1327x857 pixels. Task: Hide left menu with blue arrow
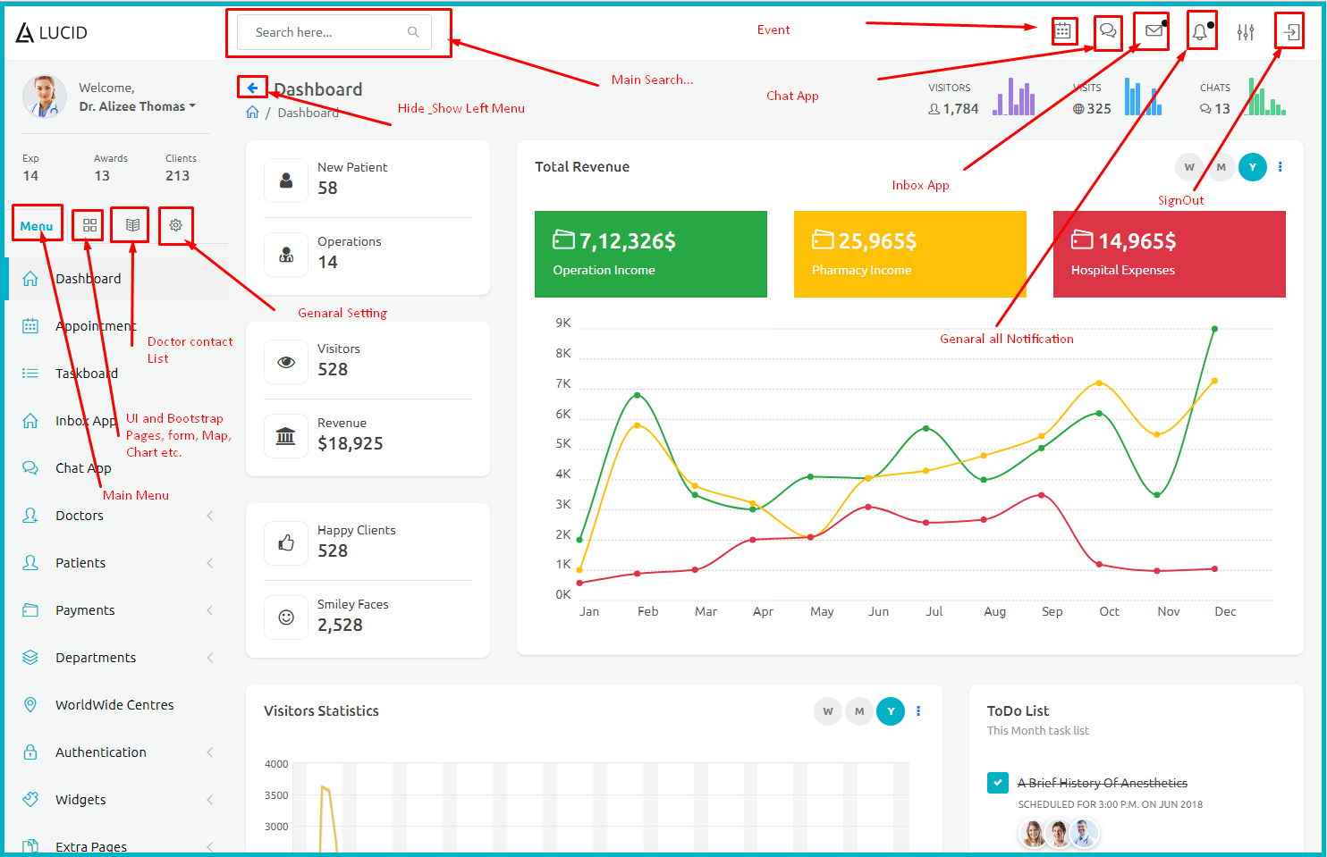click(x=253, y=88)
